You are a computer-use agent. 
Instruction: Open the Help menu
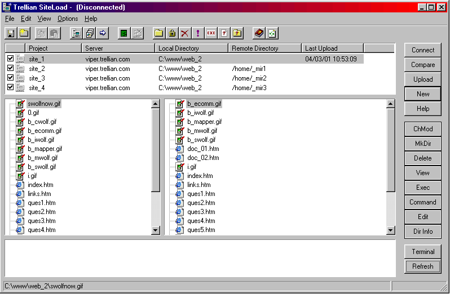pyautogui.click(x=91, y=19)
